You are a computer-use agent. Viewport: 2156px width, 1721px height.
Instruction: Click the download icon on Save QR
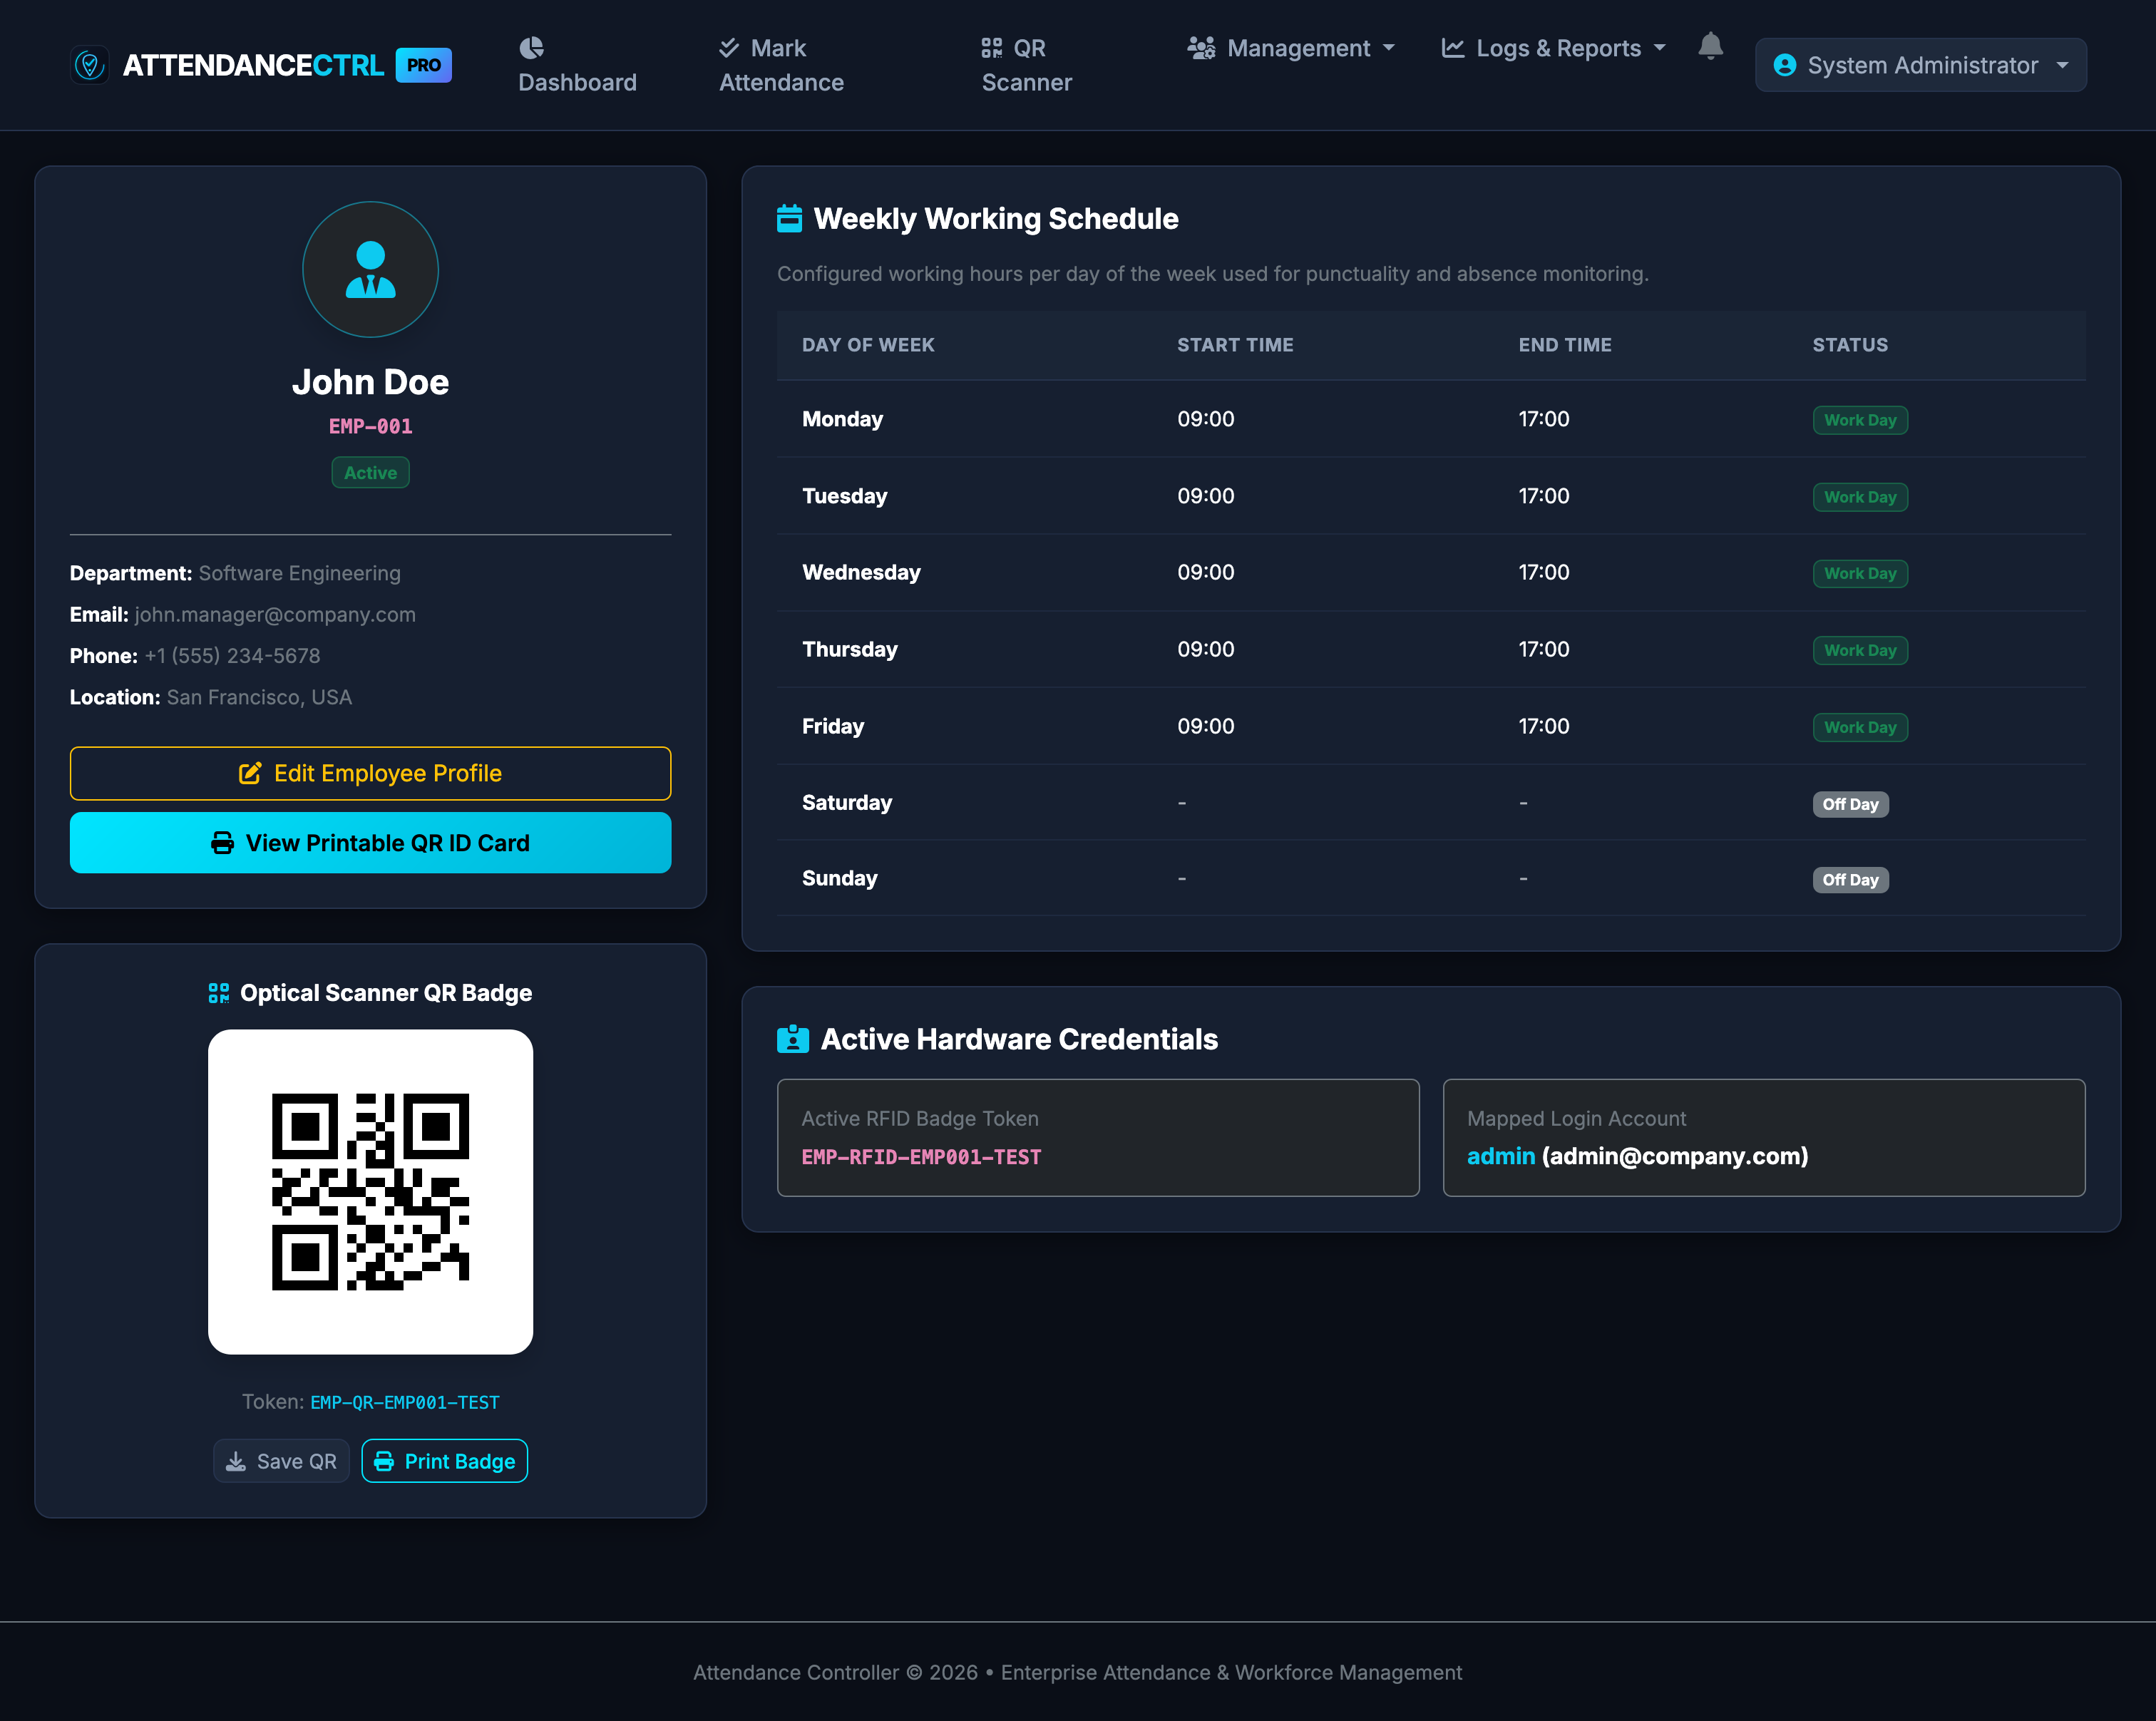tap(236, 1462)
